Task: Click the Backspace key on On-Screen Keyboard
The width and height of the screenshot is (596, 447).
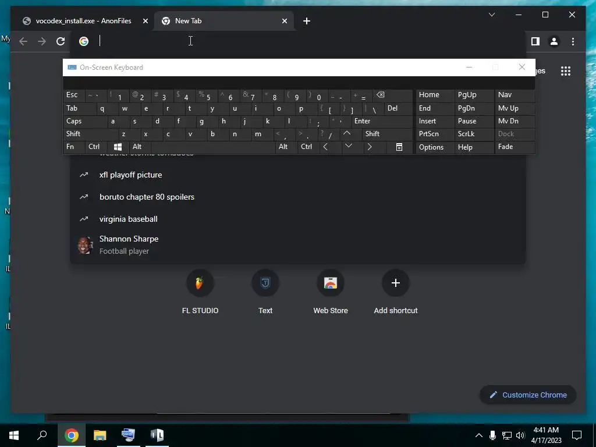Action: [x=393, y=95]
